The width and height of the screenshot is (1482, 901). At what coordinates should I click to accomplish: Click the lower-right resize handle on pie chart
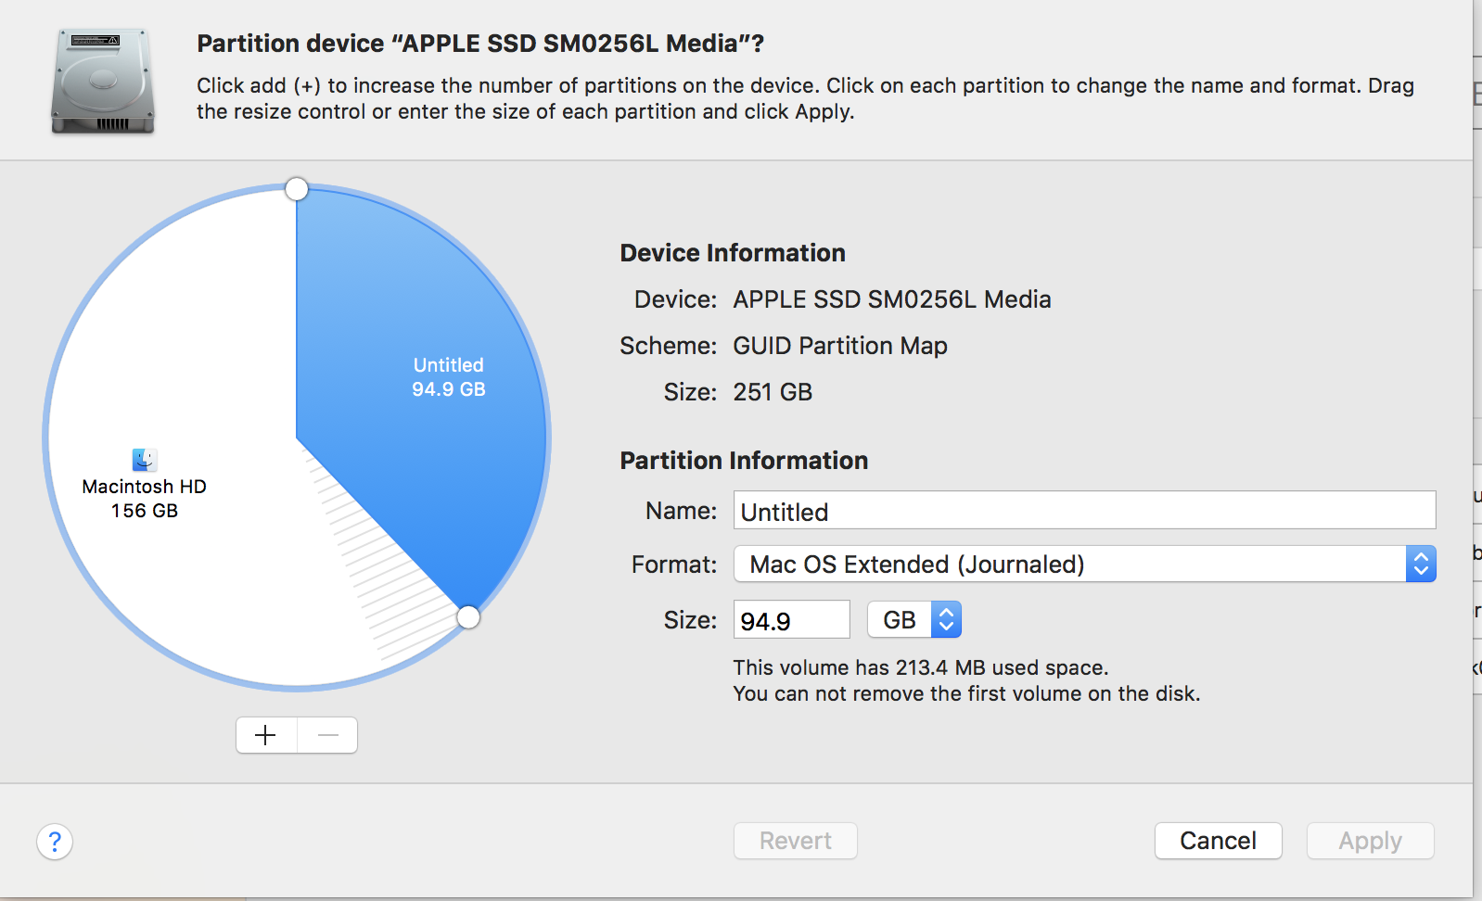click(468, 616)
